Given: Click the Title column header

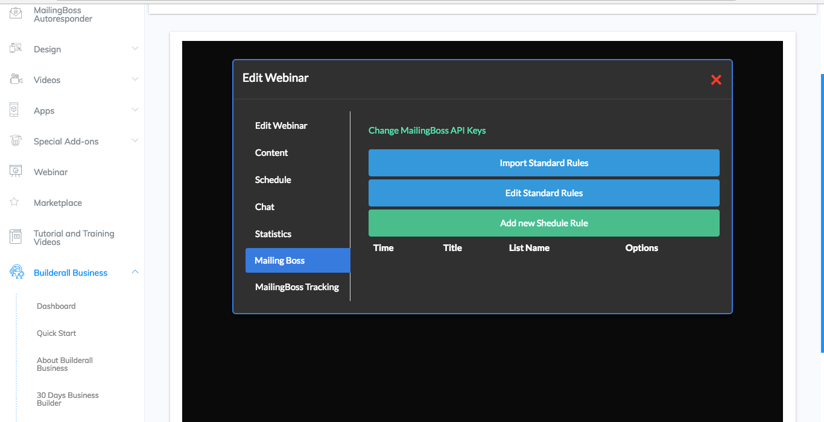Looking at the screenshot, I should (452, 248).
